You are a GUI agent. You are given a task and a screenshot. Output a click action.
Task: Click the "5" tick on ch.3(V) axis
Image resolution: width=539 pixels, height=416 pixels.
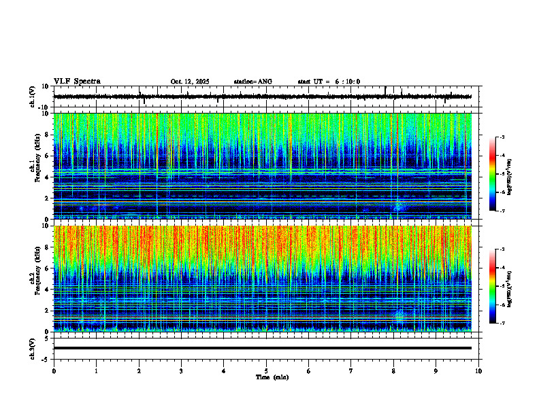(48, 339)
